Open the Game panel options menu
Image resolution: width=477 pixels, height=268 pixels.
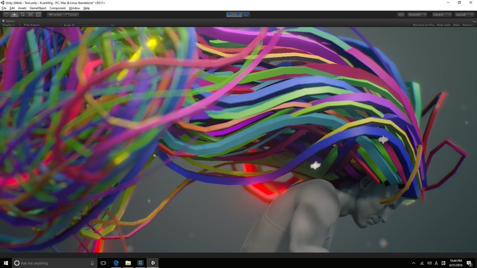tap(474, 21)
